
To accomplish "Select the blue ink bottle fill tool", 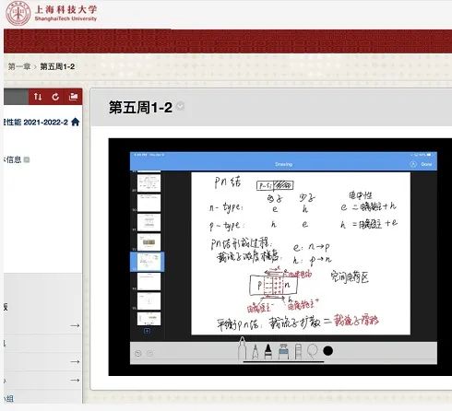I will click(x=283, y=352).
